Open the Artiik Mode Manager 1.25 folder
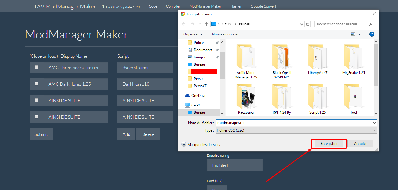The image size is (398, 190). pyautogui.click(x=246, y=62)
